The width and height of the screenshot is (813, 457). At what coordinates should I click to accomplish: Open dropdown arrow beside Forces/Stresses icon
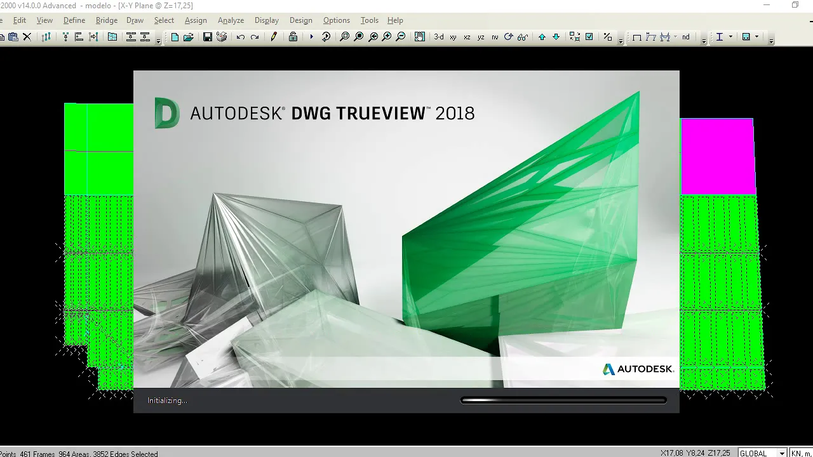click(675, 37)
